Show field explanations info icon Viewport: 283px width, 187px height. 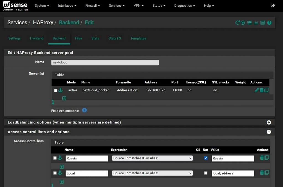tap(85, 110)
